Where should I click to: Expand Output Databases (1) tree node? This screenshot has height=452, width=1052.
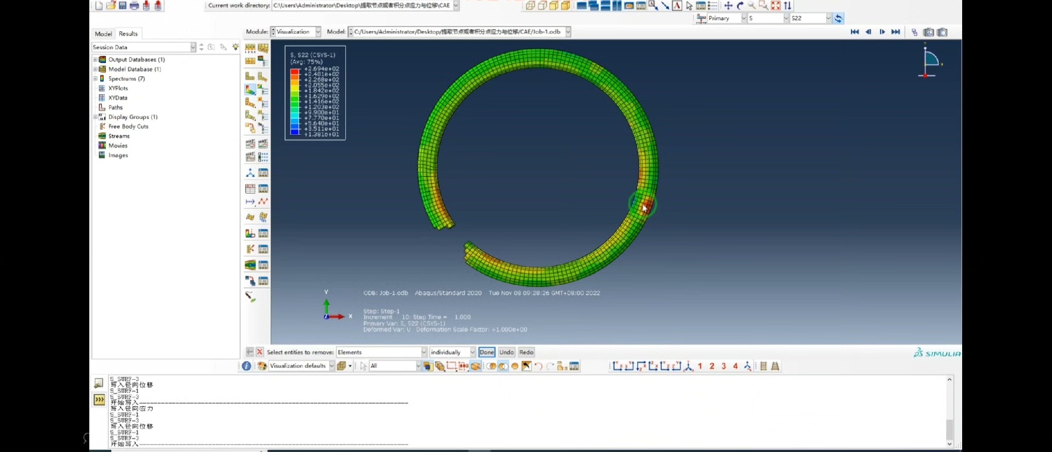coord(95,60)
